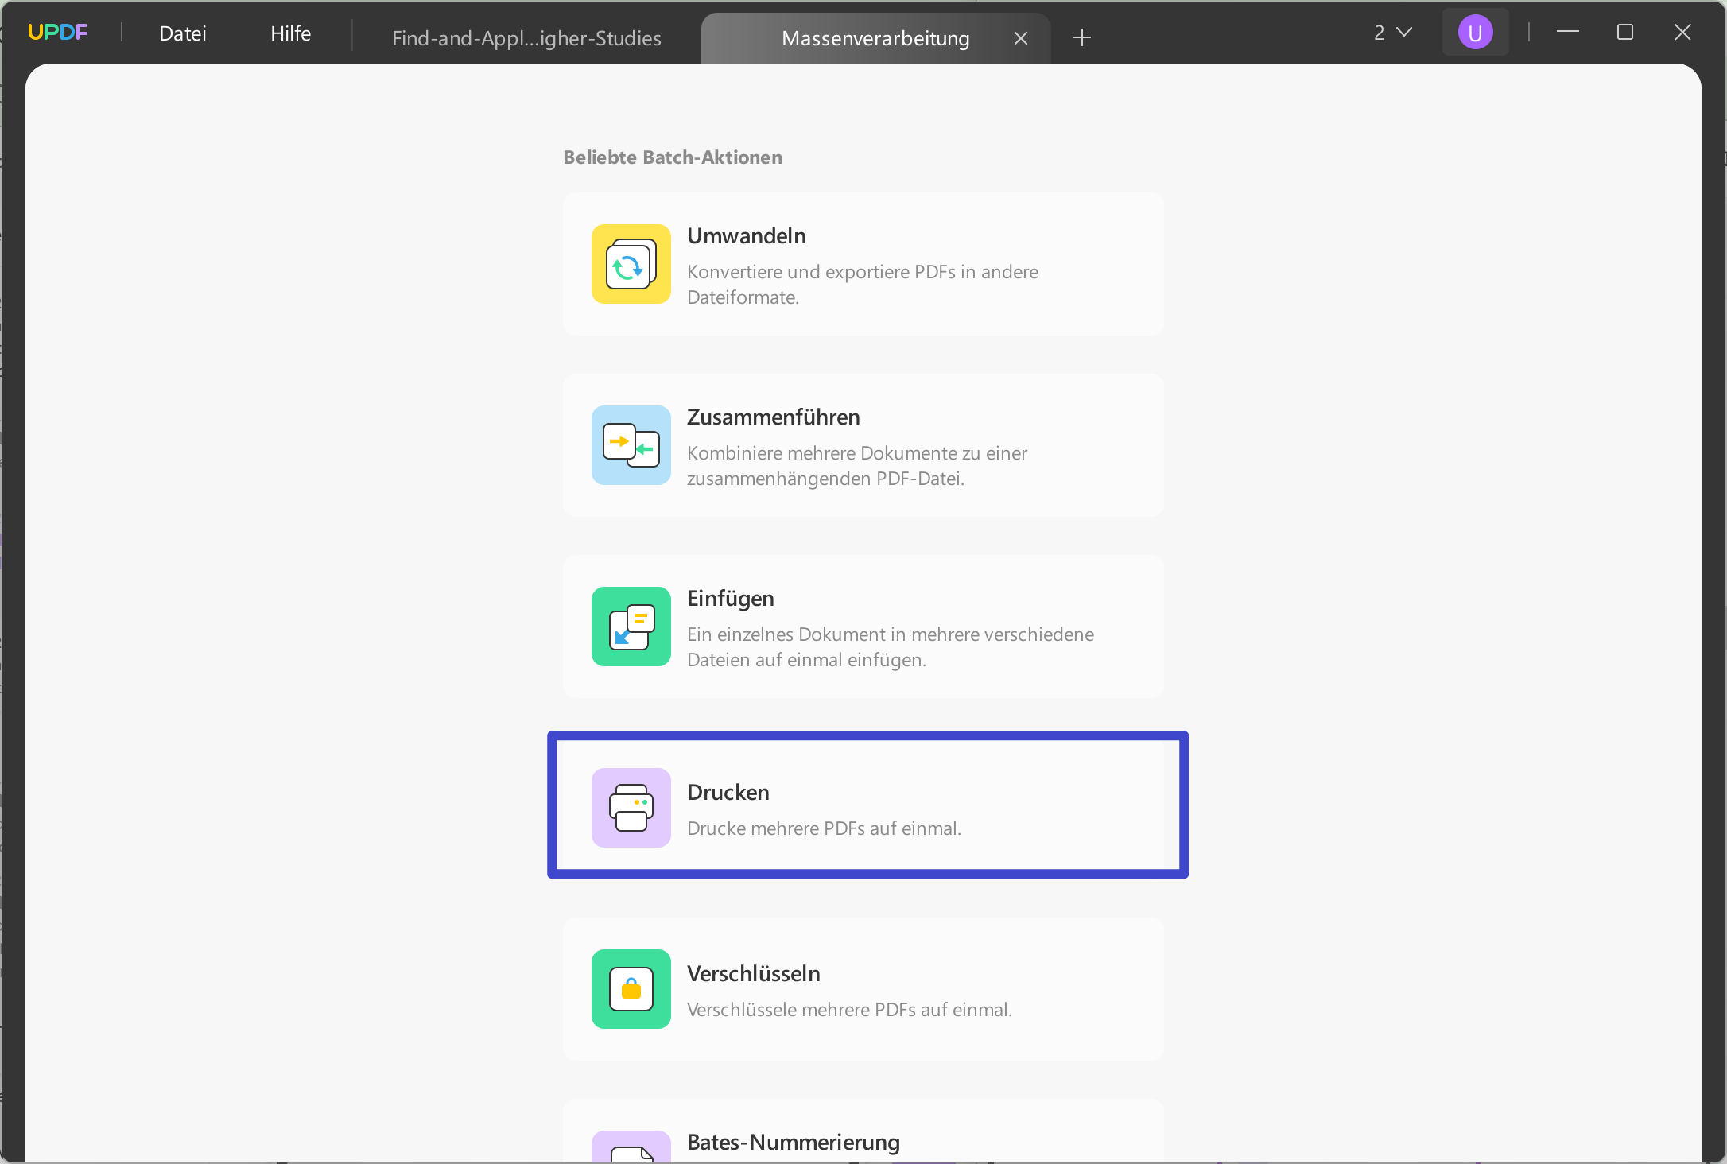Screen dimensions: 1727x1164
Task: Minimize the UPDF window
Action: (1568, 32)
